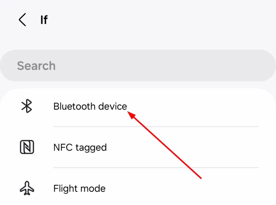Tap the Bluetooth glyph next to its label
The width and height of the screenshot is (276, 205).
(27, 106)
